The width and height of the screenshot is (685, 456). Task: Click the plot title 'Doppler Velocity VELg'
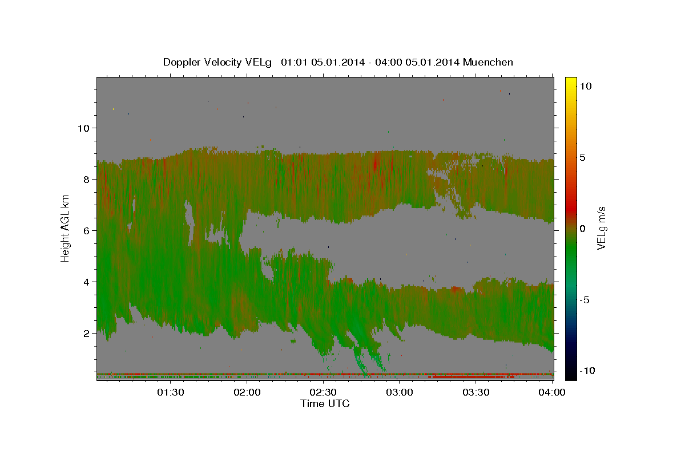217,62
